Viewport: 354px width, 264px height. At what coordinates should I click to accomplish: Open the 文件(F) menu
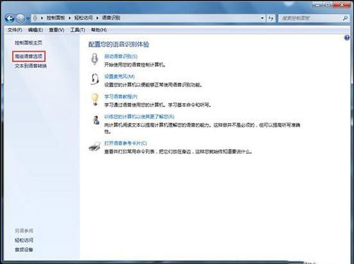click(15, 30)
